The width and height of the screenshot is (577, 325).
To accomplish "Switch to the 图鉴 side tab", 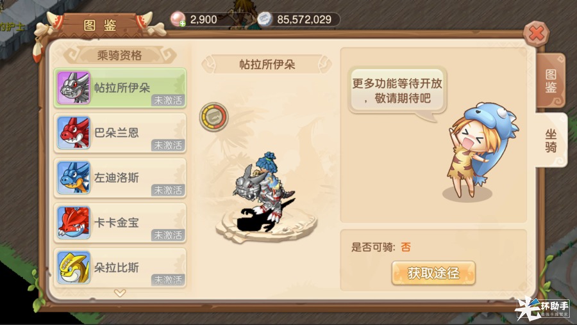I will 551,81.
